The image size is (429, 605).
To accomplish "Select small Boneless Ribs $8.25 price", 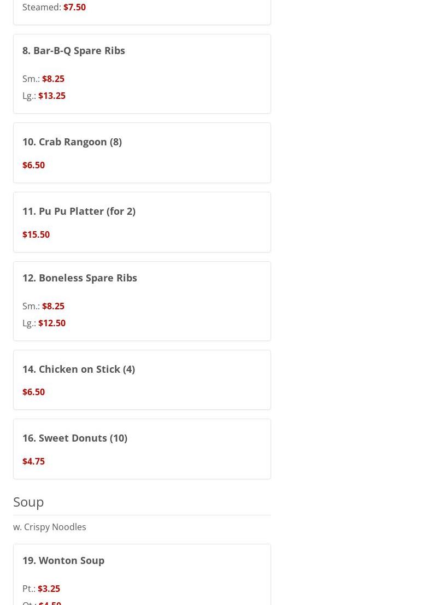I will tap(53, 306).
